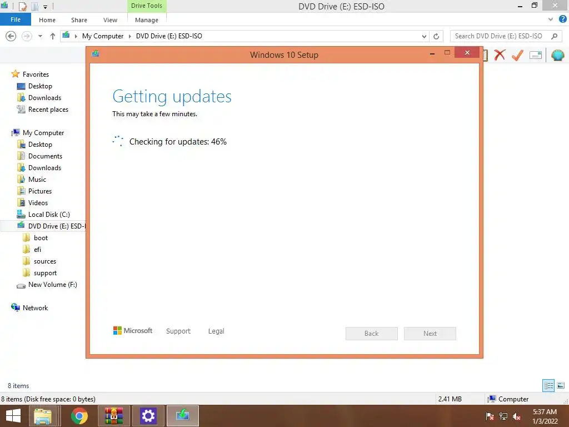Open the Recent locations dropdown arrow
The image size is (569, 427).
[x=40, y=36]
